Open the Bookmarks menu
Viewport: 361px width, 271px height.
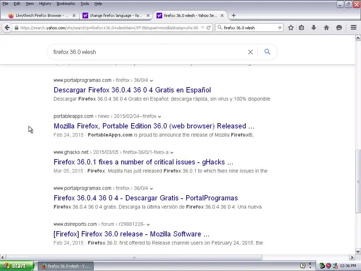pyautogui.click(x=66, y=4)
